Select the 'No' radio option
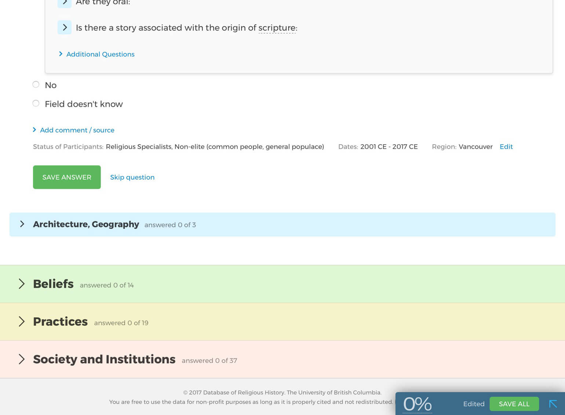 (x=36, y=85)
